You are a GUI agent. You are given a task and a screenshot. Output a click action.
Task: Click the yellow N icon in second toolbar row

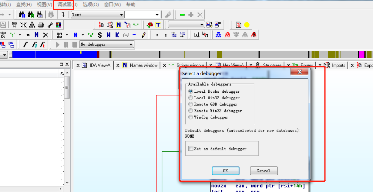(x=119, y=25)
